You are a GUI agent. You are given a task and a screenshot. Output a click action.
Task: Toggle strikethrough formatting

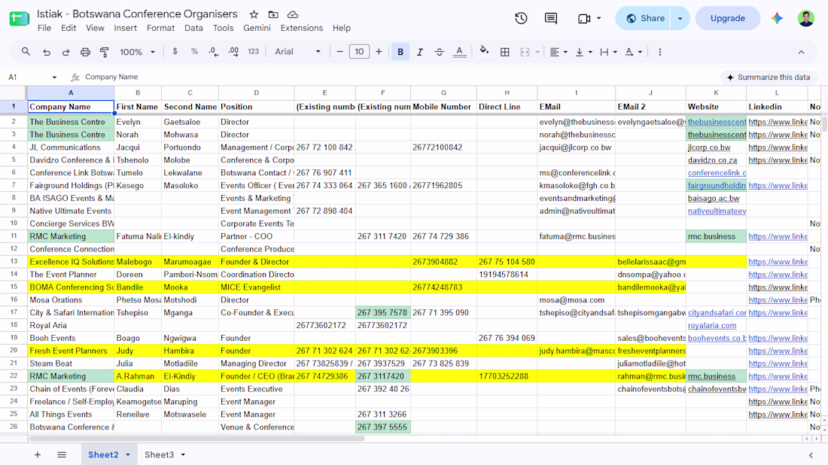point(439,52)
